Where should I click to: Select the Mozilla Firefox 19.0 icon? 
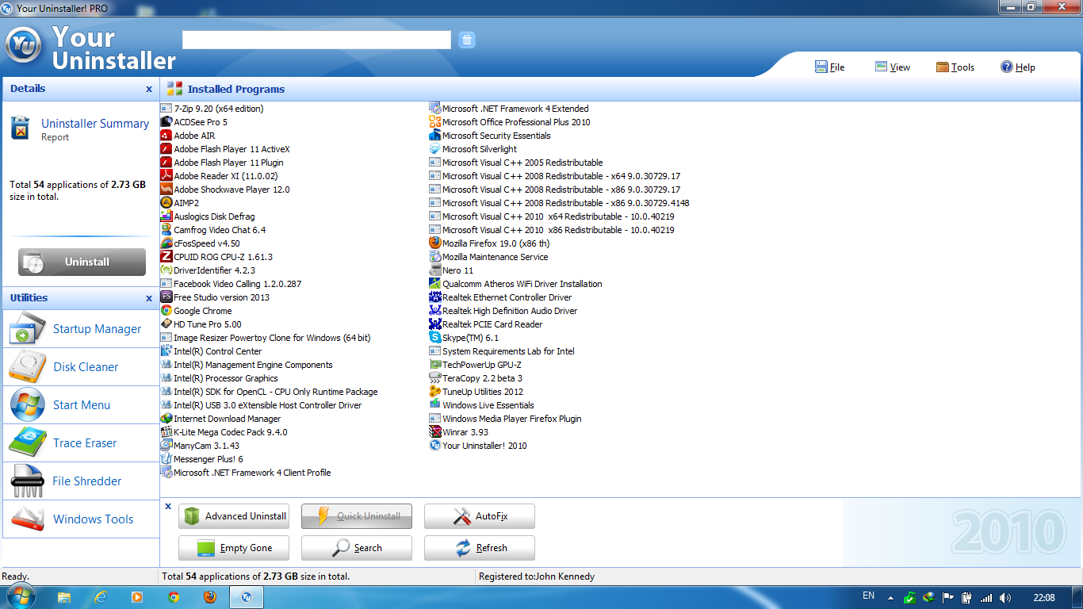coord(435,243)
